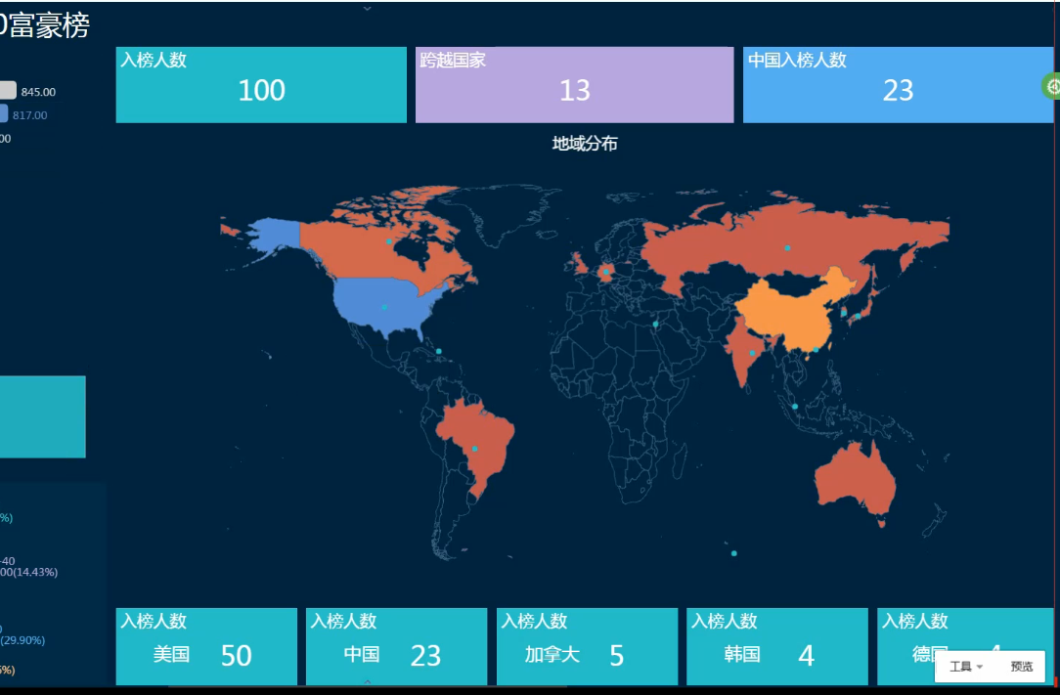1060x695 pixels.
Task: Select the 韩国 4 card
Action: (x=776, y=646)
